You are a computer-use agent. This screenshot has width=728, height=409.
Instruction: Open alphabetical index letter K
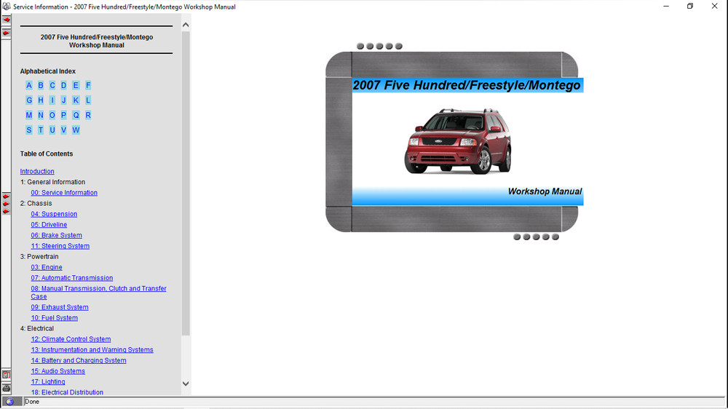coord(76,100)
